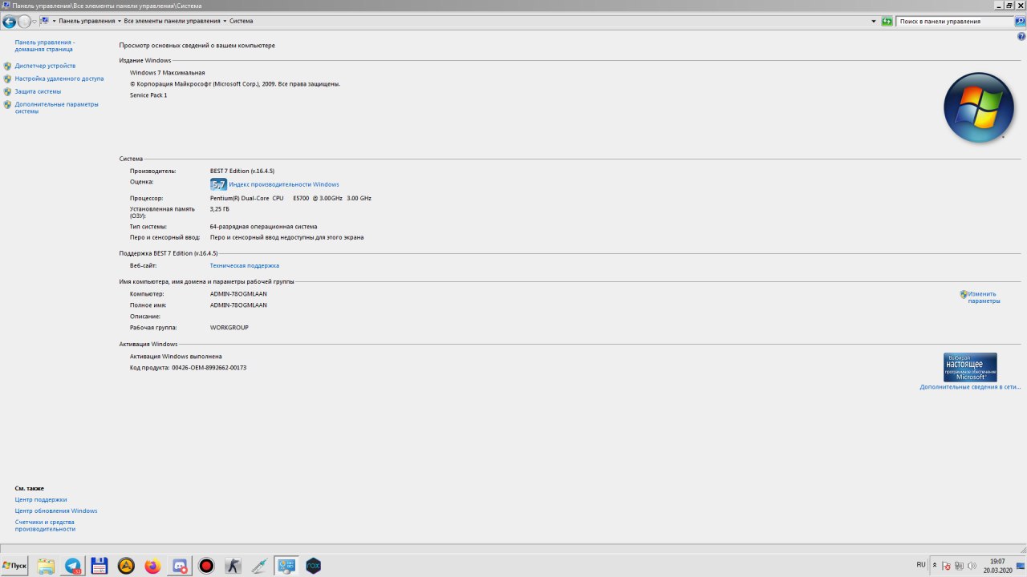Select product code 00426-OEM-8992662-00173
This screenshot has width=1027, height=577.
click(209, 368)
